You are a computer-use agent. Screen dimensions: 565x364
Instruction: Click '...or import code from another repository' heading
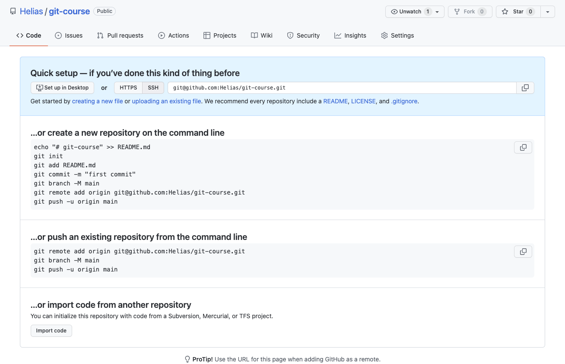tap(111, 305)
